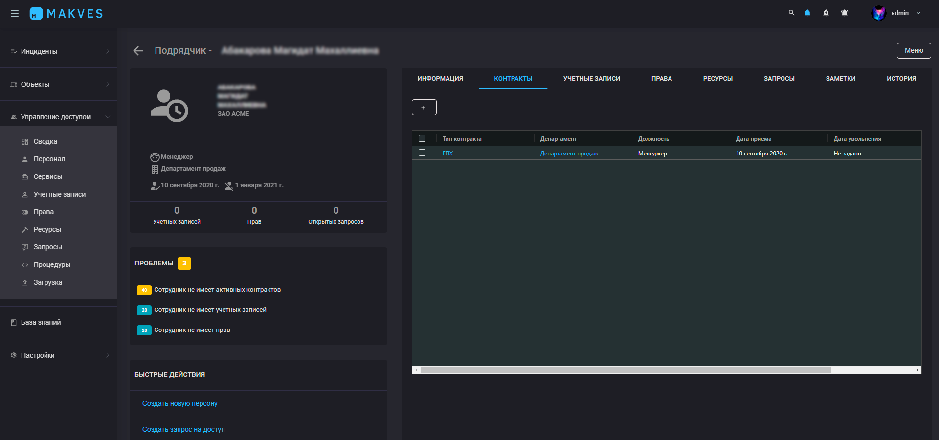Click the admin user avatar
The width and height of the screenshot is (939, 440).
(x=878, y=13)
